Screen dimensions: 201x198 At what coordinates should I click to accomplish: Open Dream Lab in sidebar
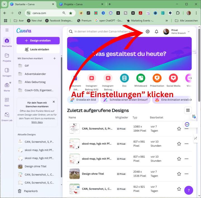[x=7, y=117]
